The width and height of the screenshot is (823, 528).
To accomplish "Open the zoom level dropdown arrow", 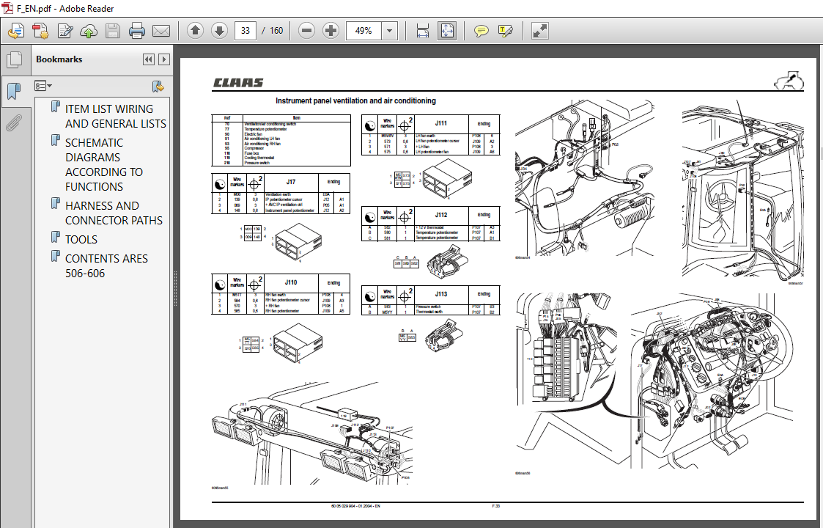I will pos(389,31).
